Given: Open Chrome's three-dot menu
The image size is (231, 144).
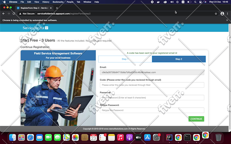Looking at the screenshot, I should [228, 14].
